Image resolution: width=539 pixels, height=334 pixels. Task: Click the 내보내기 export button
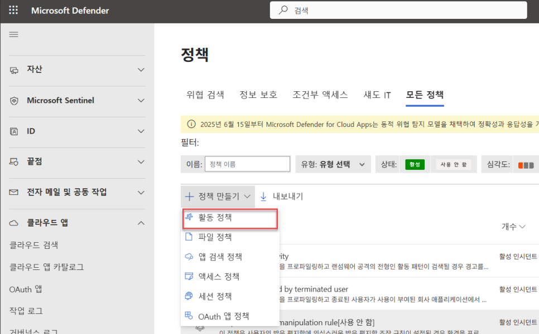(282, 197)
